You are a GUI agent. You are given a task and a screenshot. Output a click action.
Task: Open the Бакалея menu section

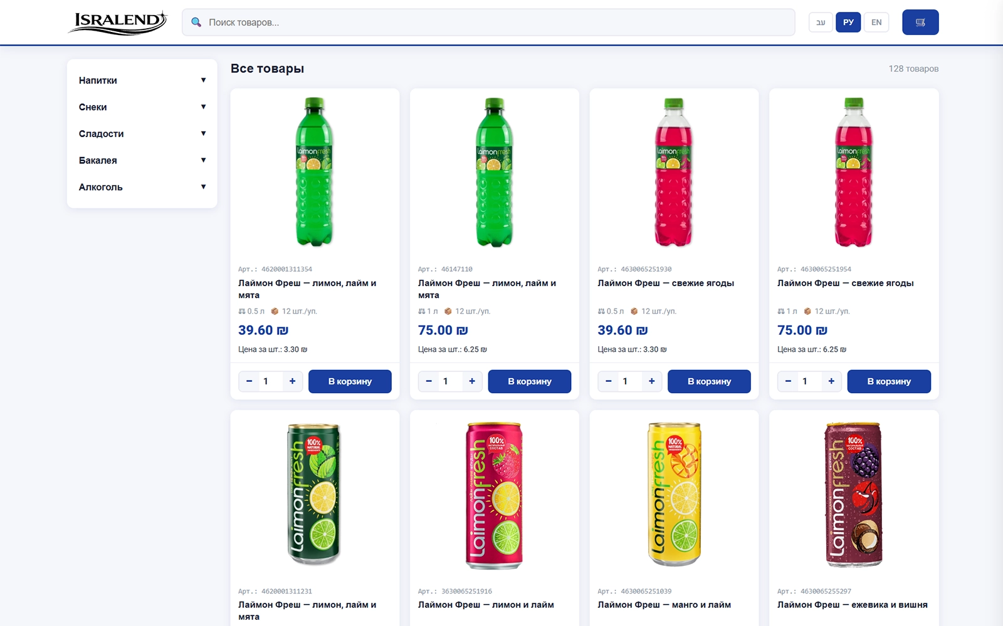(x=142, y=160)
